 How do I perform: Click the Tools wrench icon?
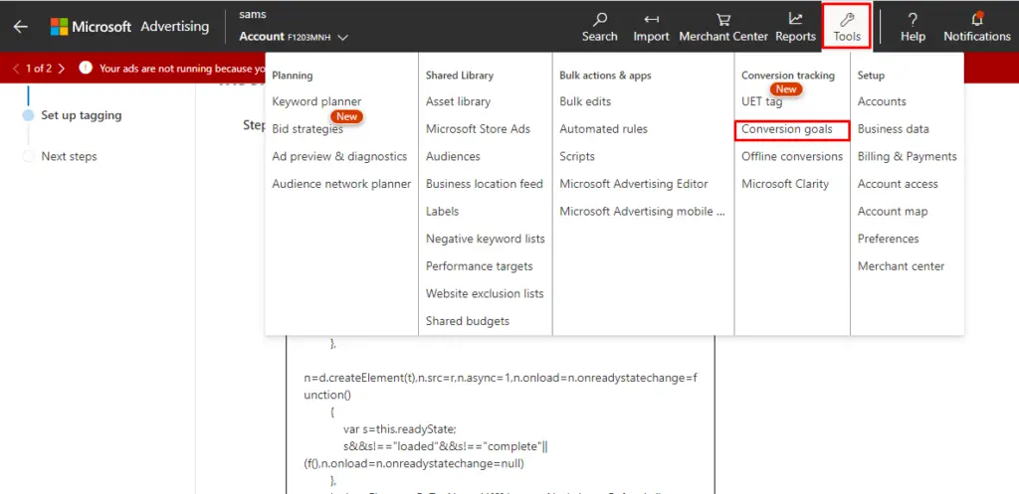[847, 19]
